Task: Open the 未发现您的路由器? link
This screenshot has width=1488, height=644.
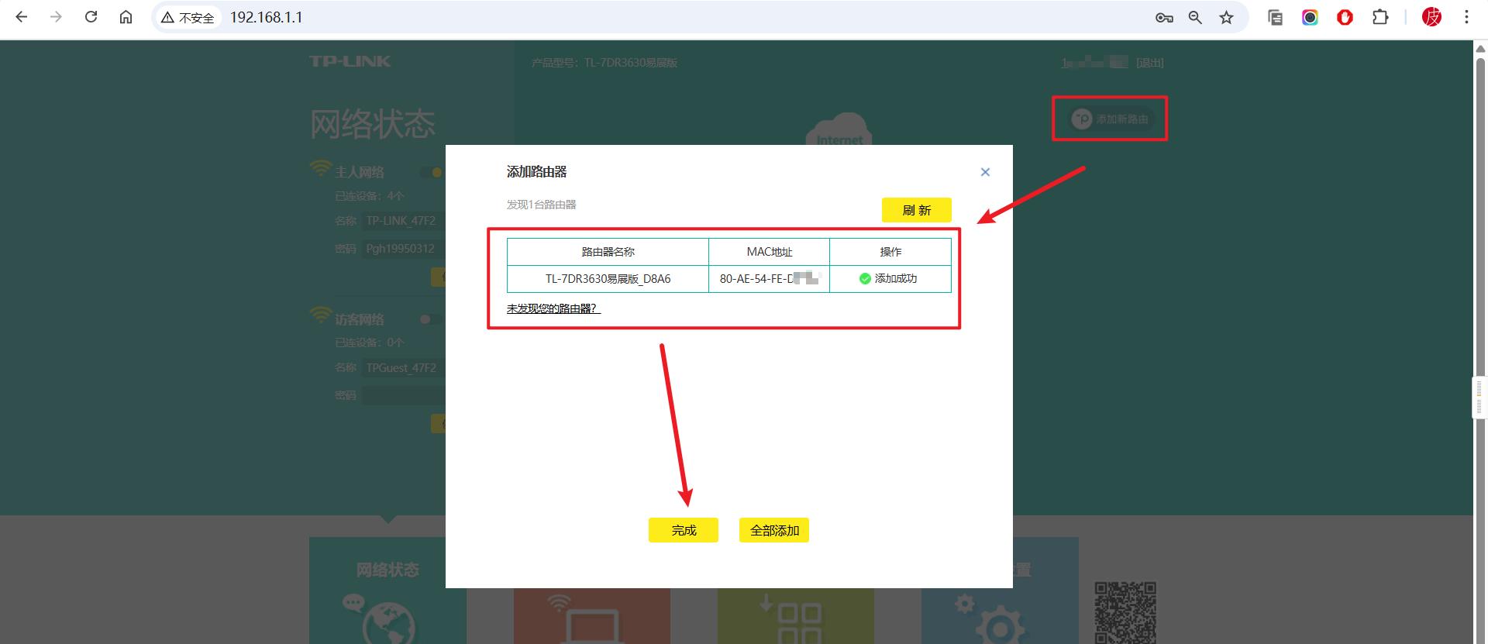Action: [x=553, y=308]
